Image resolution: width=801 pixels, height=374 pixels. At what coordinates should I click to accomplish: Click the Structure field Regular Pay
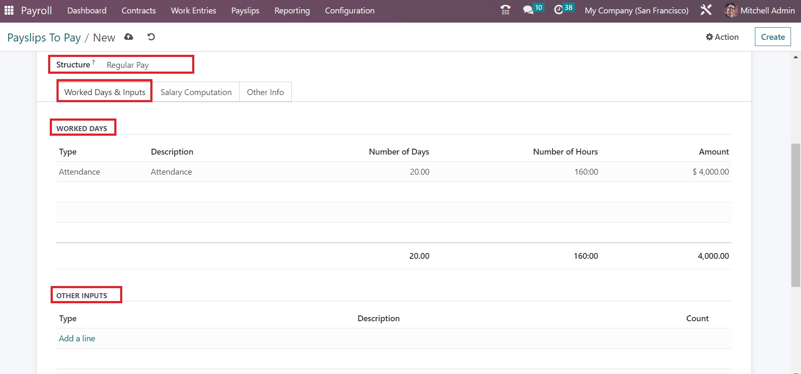128,65
